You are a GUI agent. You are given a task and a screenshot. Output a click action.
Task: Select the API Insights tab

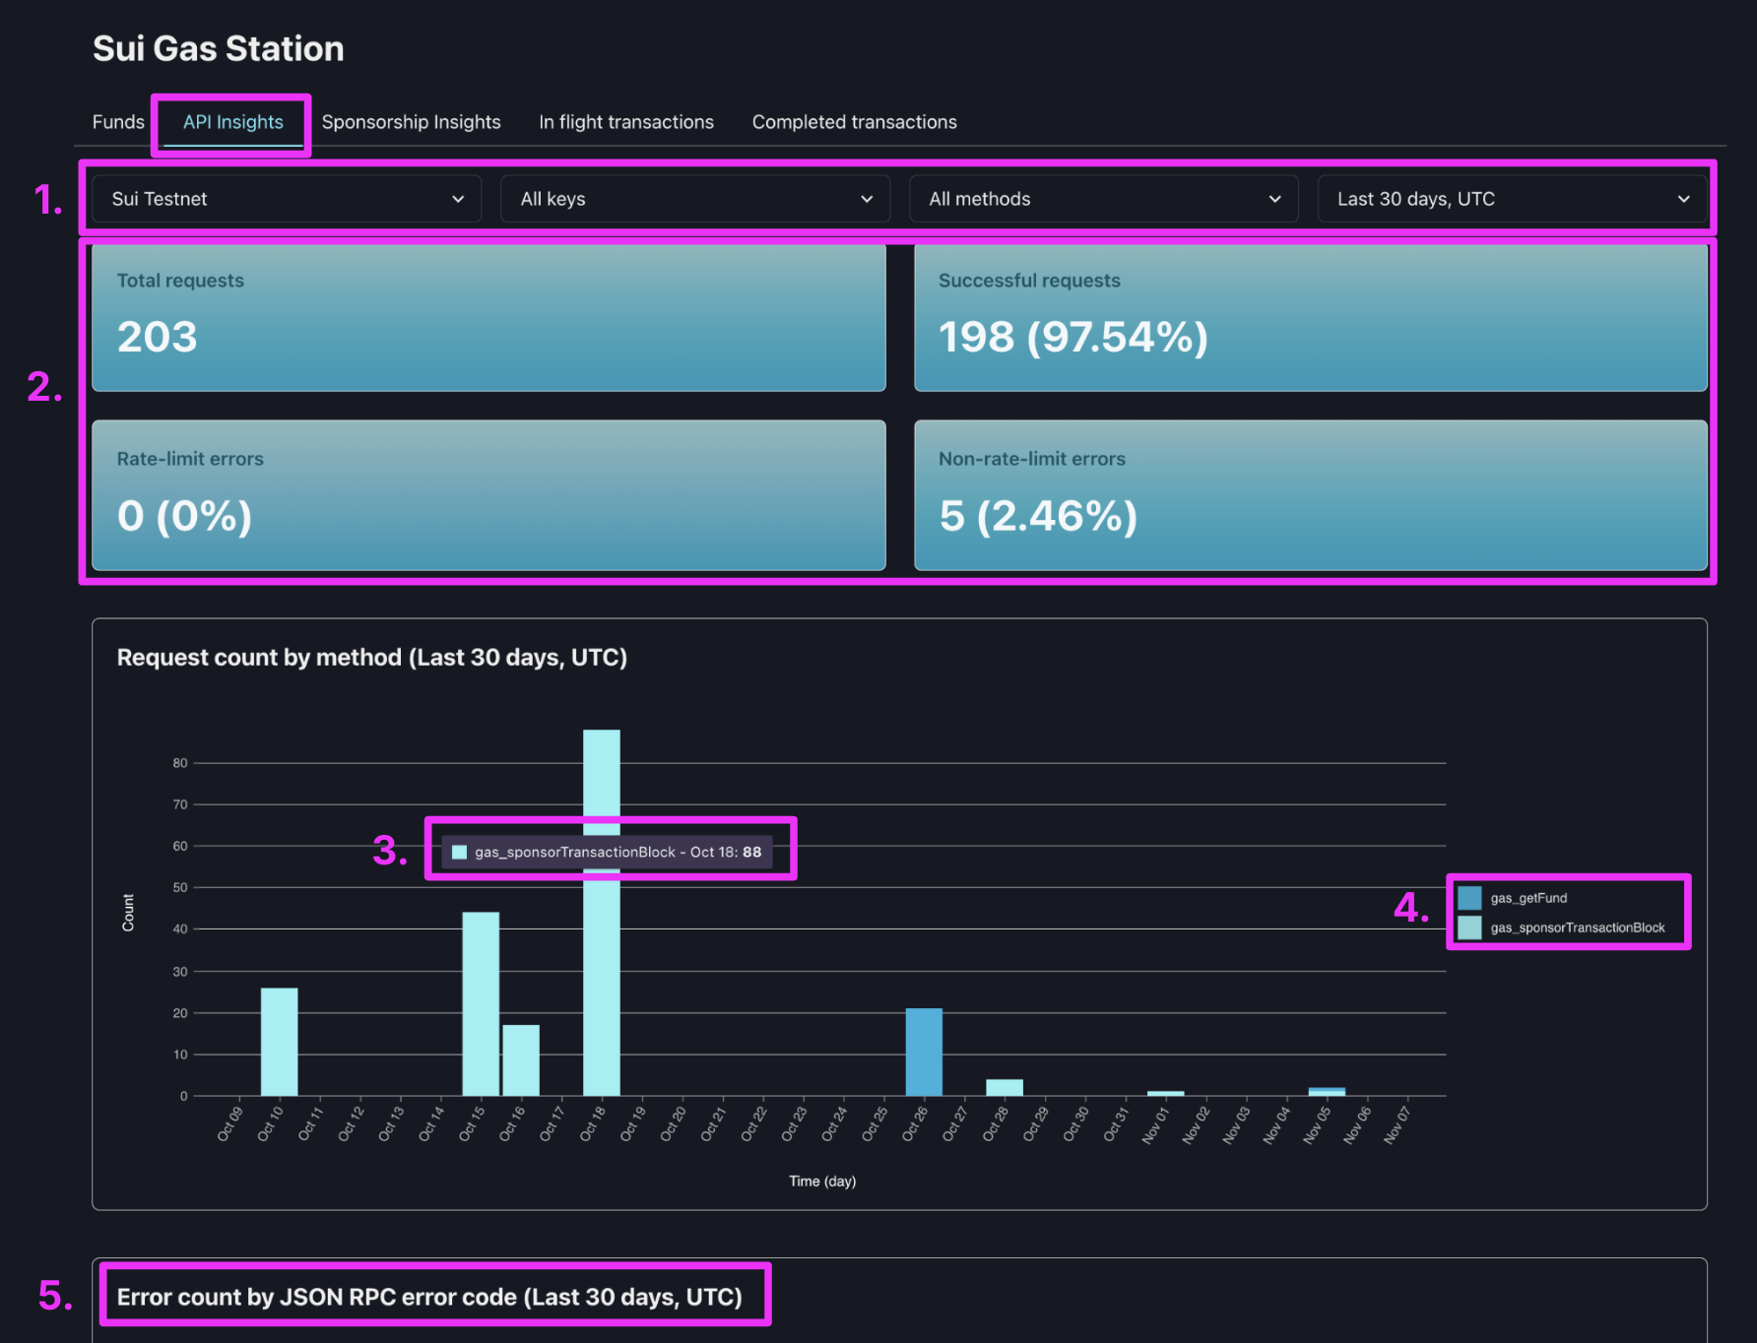coord(233,122)
